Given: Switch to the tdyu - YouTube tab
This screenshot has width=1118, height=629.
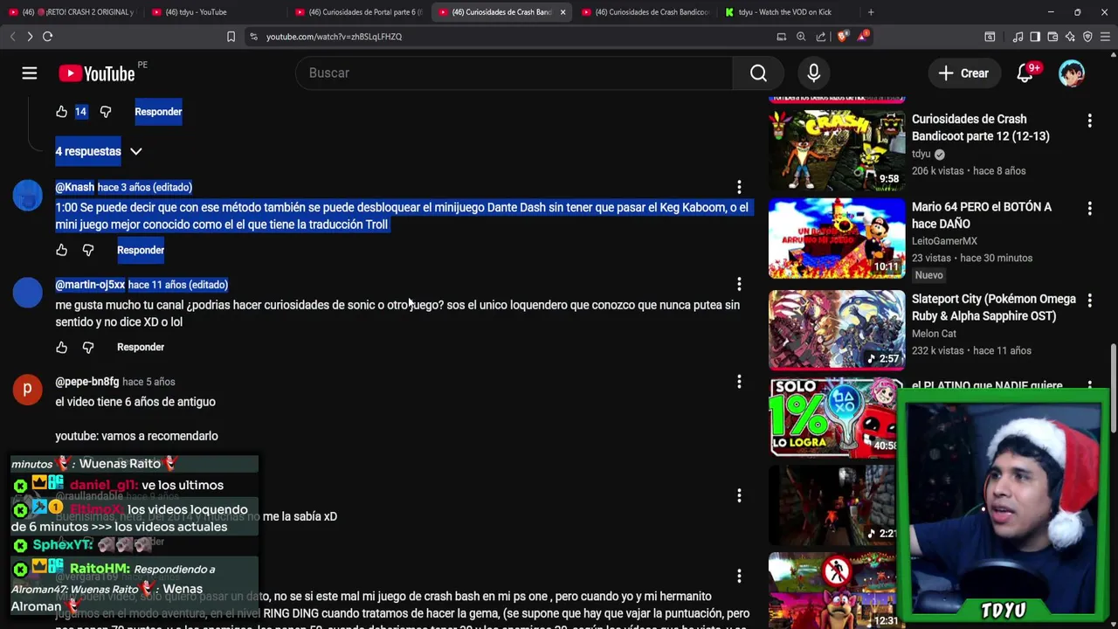Looking at the screenshot, I should [x=213, y=12].
